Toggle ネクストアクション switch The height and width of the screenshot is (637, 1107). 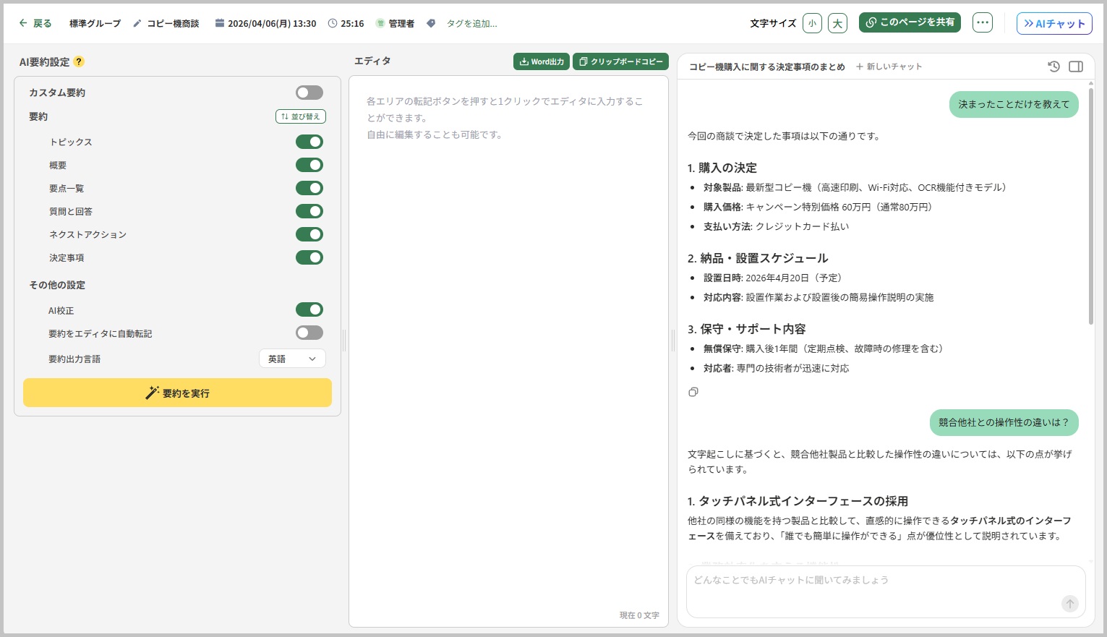(309, 234)
